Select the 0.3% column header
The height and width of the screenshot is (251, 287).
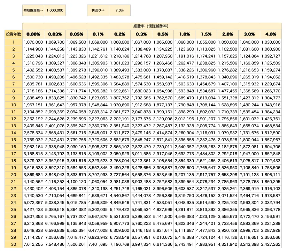[x=141, y=34]
